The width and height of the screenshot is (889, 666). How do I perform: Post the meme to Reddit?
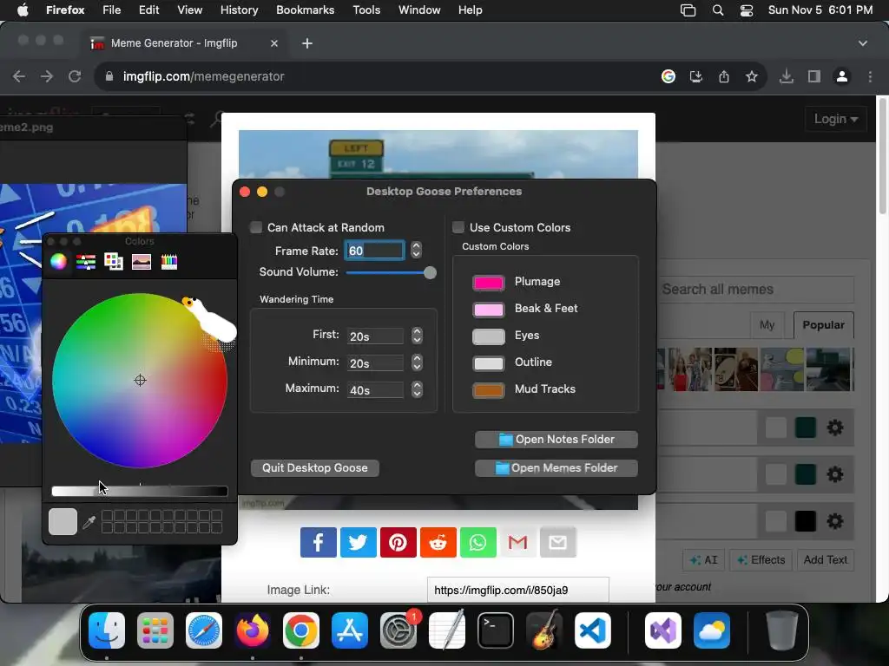438,543
